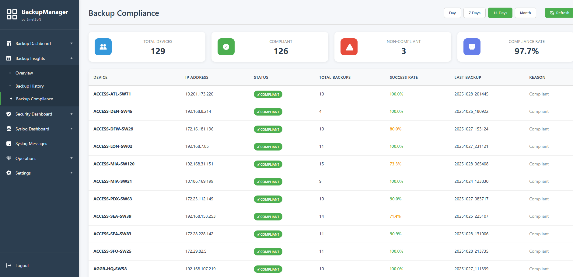Image resolution: width=573 pixels, height=277 pixels.
Task: Go to the Overview page
Action: click(24, 73)
